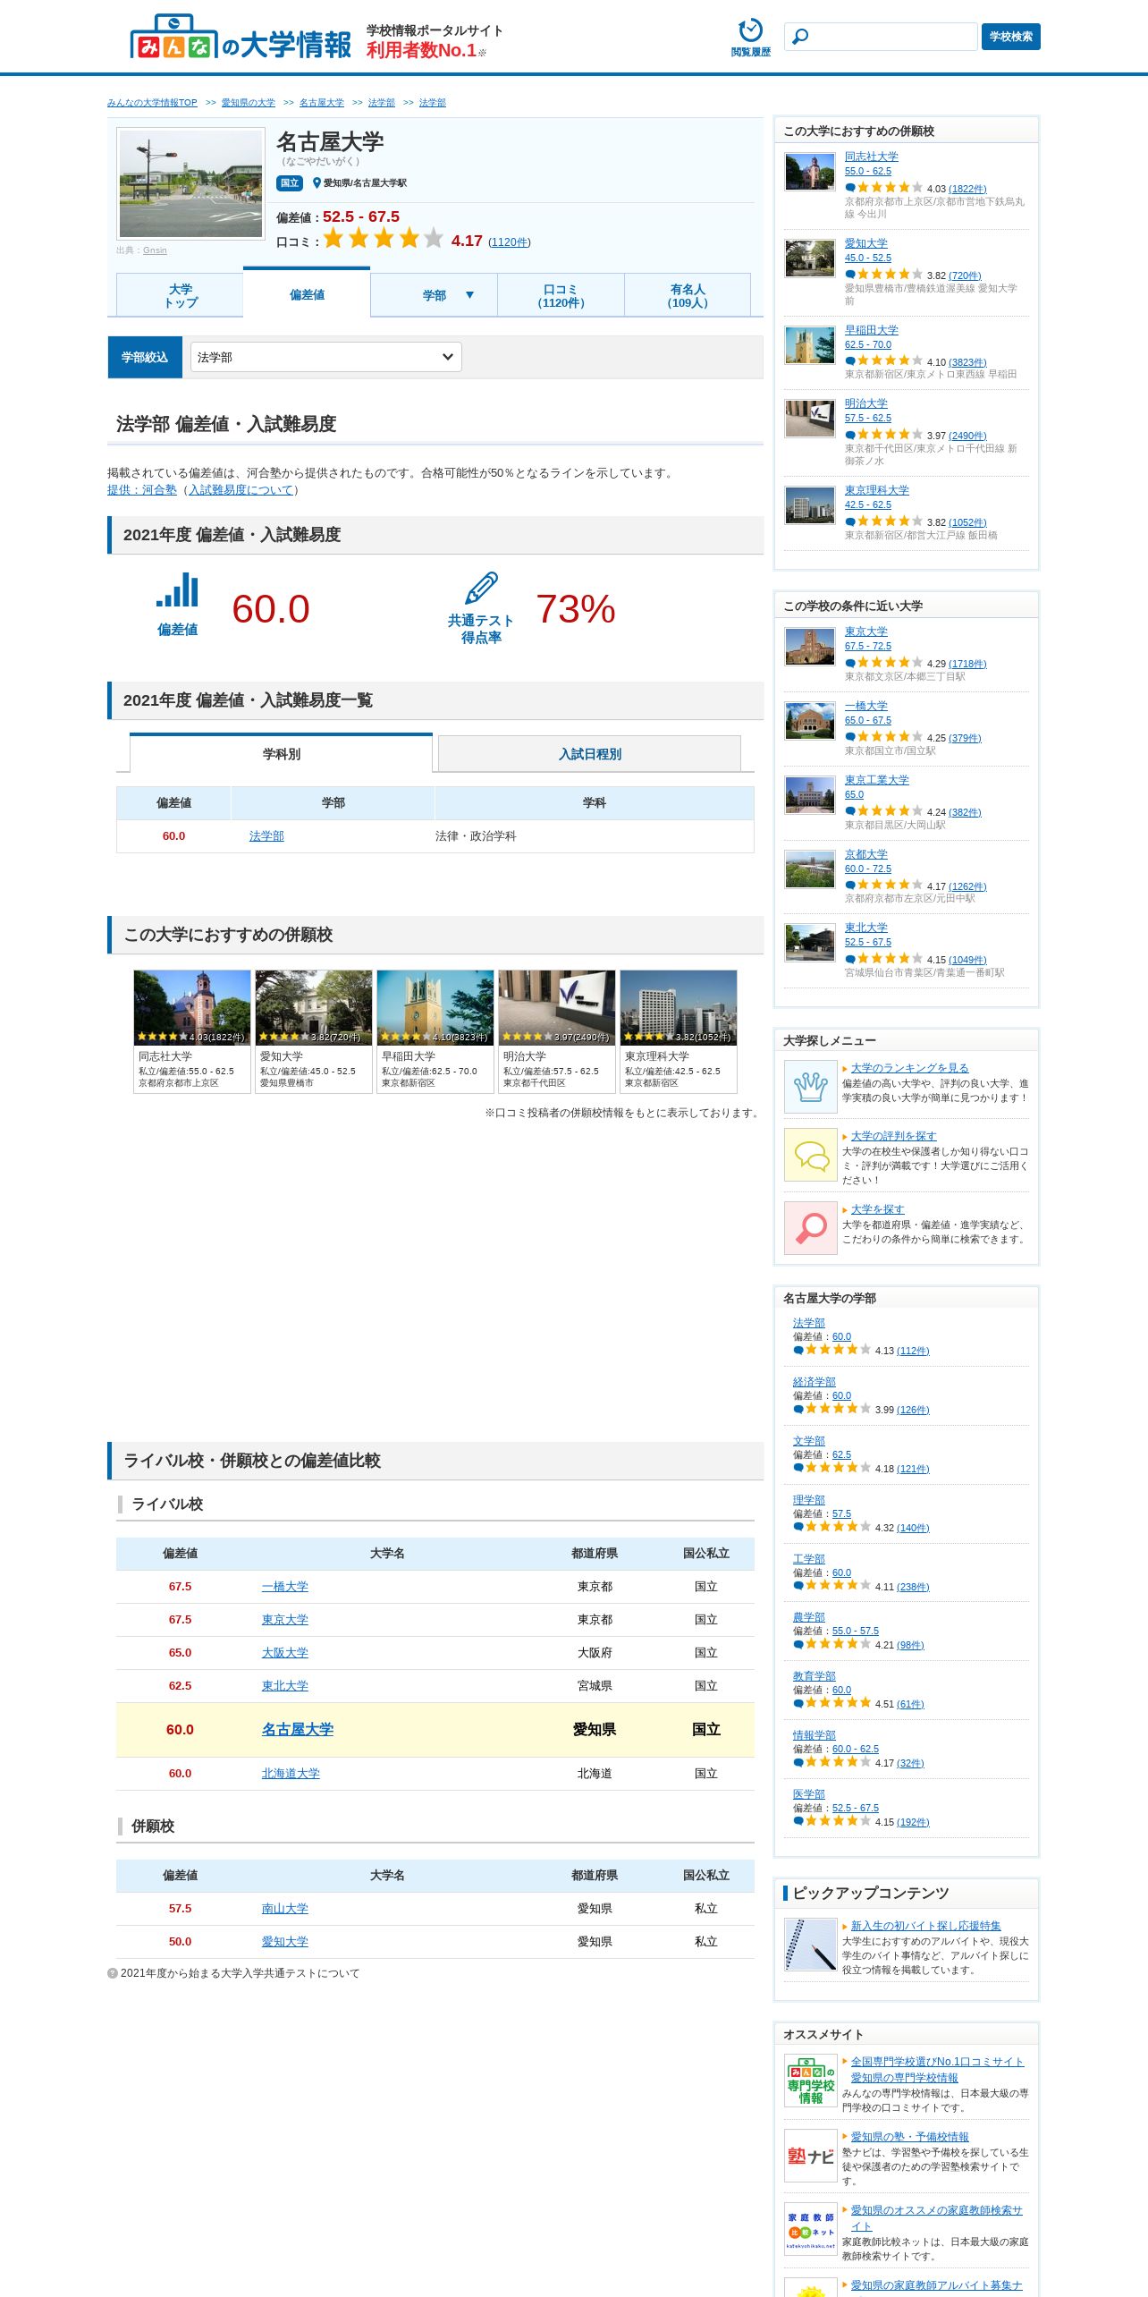Click the search input field
1148x2297 pixels.
point(881,37)
